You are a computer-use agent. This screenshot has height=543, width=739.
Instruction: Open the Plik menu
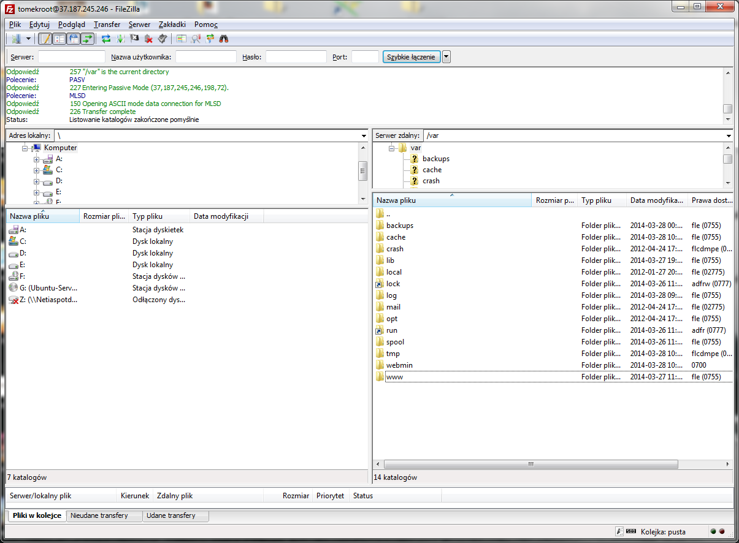(15, 25)
